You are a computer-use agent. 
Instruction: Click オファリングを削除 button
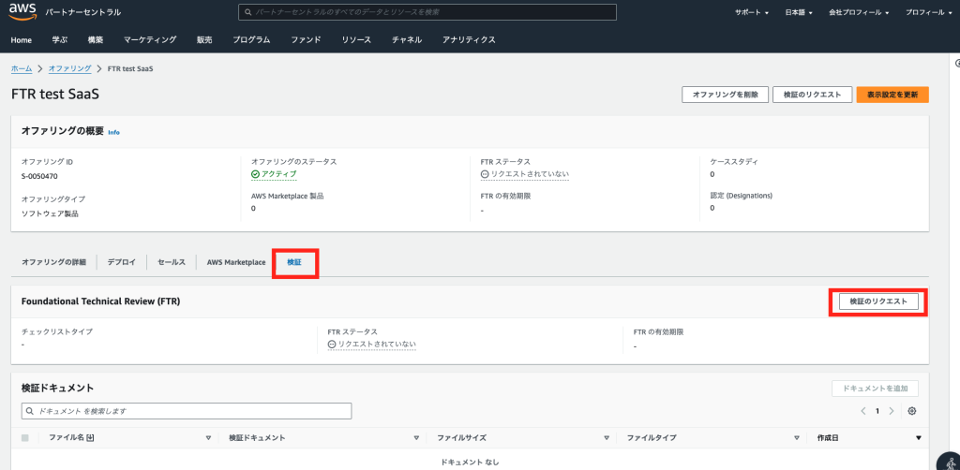pyautogui.click(x=725, y=95)
